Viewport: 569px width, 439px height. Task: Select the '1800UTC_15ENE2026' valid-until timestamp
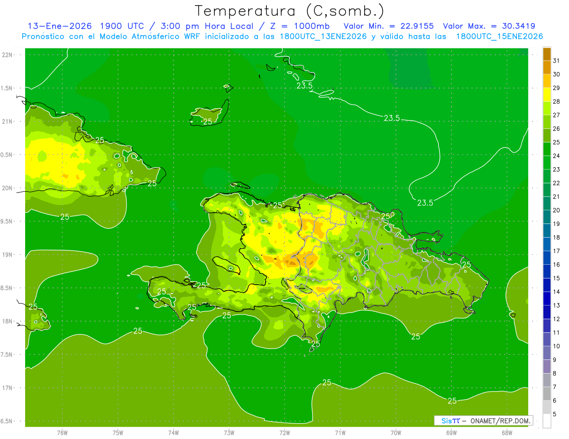pos(499,36)
